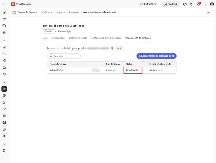Open the book documentation sidebar icon
Viewport: 216px width, 163px height.
click(x=4, y=151)
